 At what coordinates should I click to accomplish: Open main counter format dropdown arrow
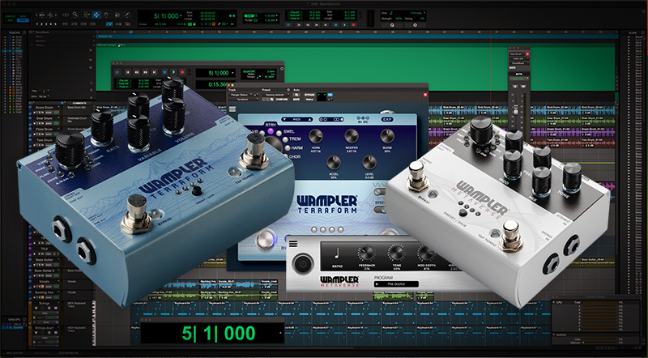[x=181, y=15]
